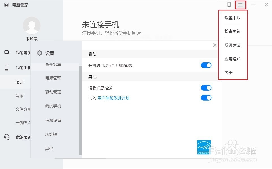Open the 指纹设置 settings section

[x=53, y=120]
